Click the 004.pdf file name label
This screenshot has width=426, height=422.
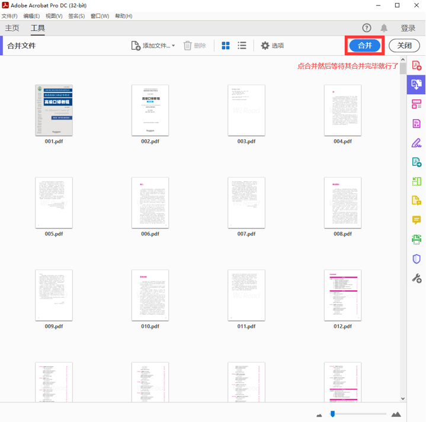[342, 141]
